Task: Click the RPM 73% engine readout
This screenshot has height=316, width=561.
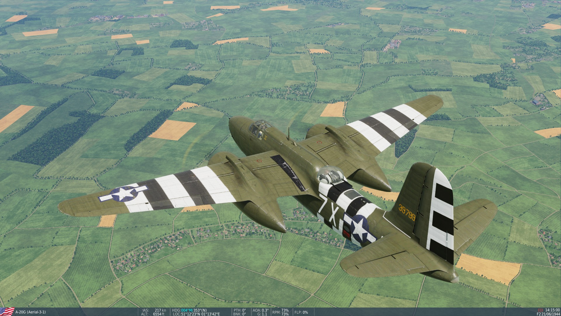Action: pyautogui.click(x=280, y=312)
